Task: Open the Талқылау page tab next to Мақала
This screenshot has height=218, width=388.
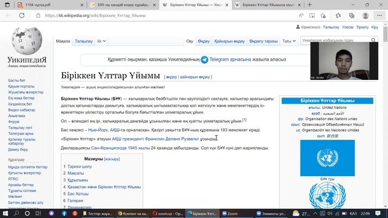Action: point(84,41)
